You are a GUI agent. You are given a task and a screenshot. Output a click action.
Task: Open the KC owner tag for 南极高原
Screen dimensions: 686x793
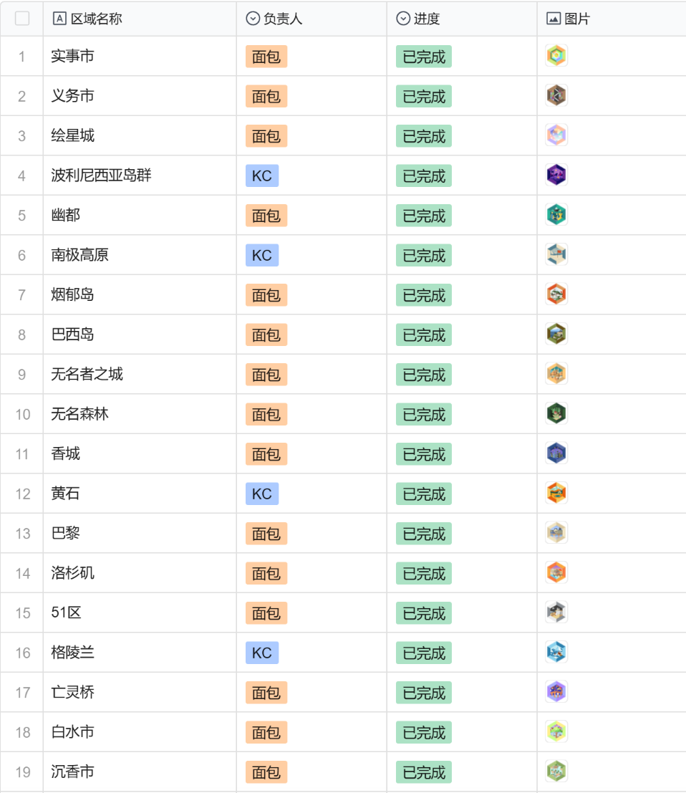pos(262,255)
